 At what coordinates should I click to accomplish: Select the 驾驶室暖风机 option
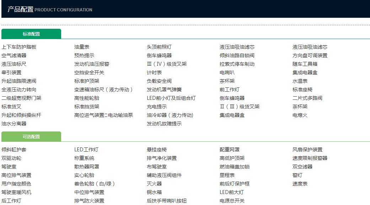coord(16,192)
